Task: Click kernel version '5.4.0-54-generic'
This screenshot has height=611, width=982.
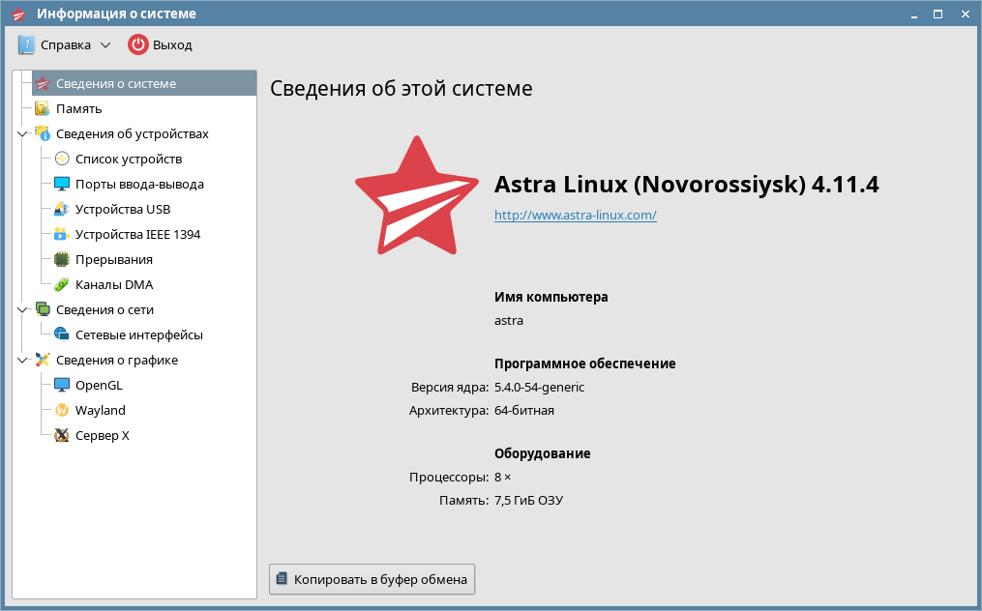Action: 539,388
